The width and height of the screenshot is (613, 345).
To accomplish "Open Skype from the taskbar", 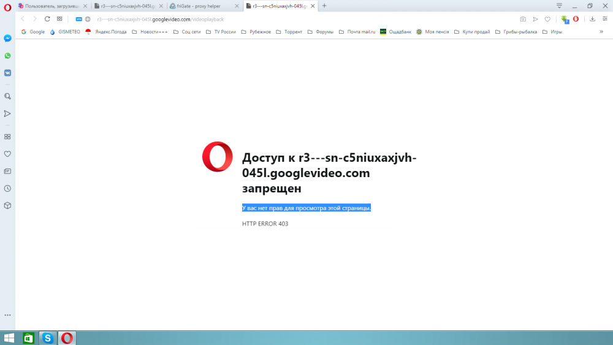I will 48,338.
